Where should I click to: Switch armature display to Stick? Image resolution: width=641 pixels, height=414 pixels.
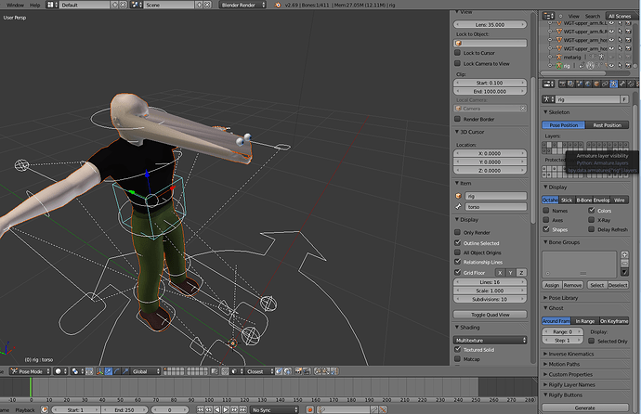[x=567, y=200]
